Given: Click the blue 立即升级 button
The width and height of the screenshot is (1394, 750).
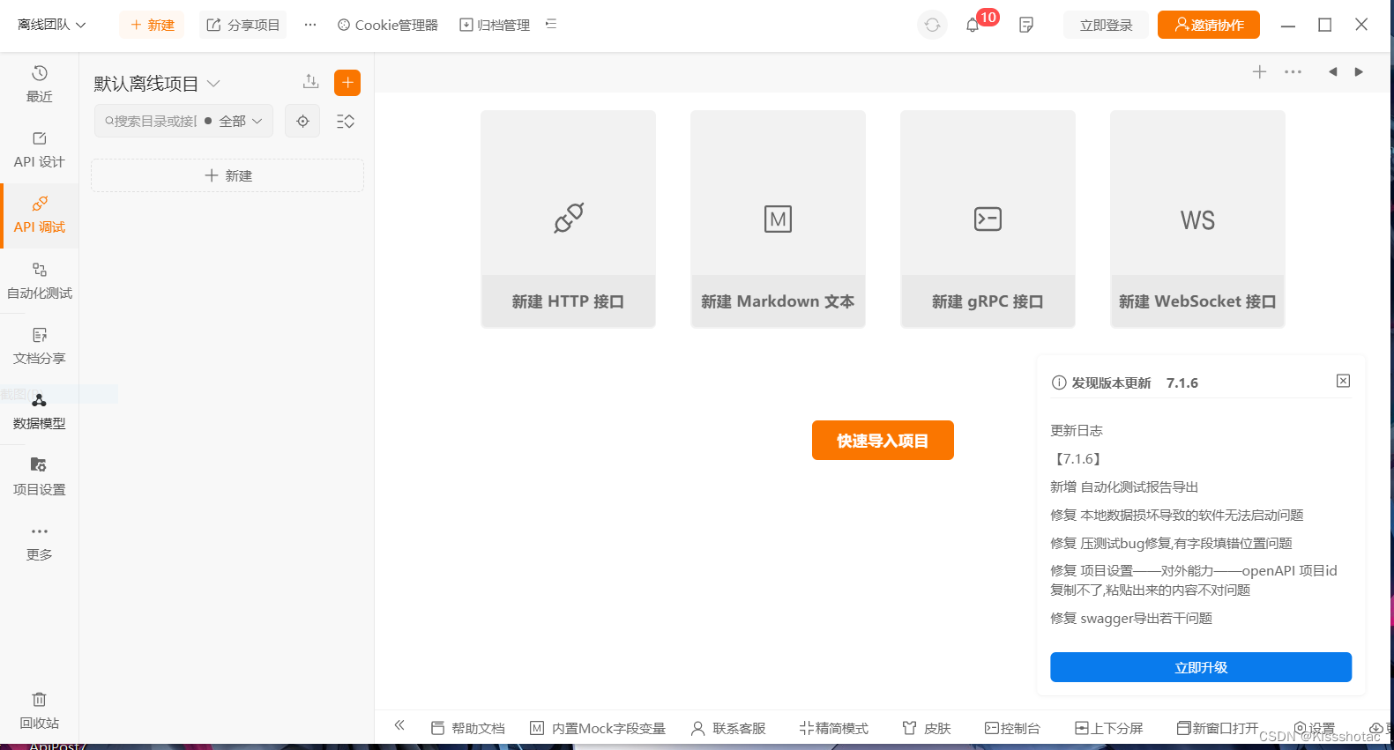Looking at the screenshot, I should [1201, 667].
